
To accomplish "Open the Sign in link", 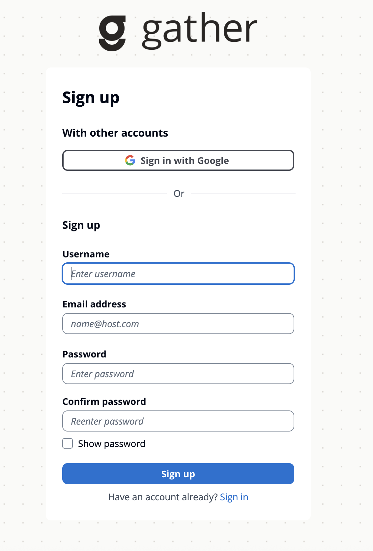I will tap(234, 497).
